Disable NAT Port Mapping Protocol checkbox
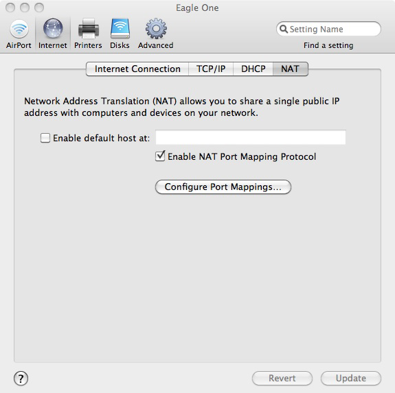The width and height of the screenshot is (395, 393). [x=160, y=156]
